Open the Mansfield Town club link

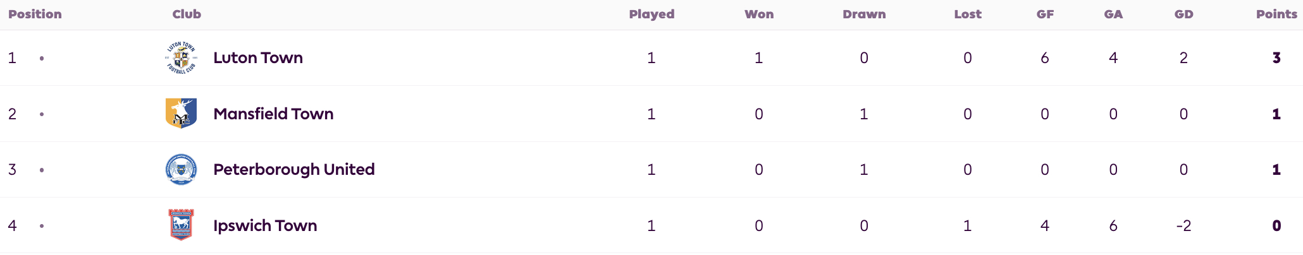[x=273, y=114]
